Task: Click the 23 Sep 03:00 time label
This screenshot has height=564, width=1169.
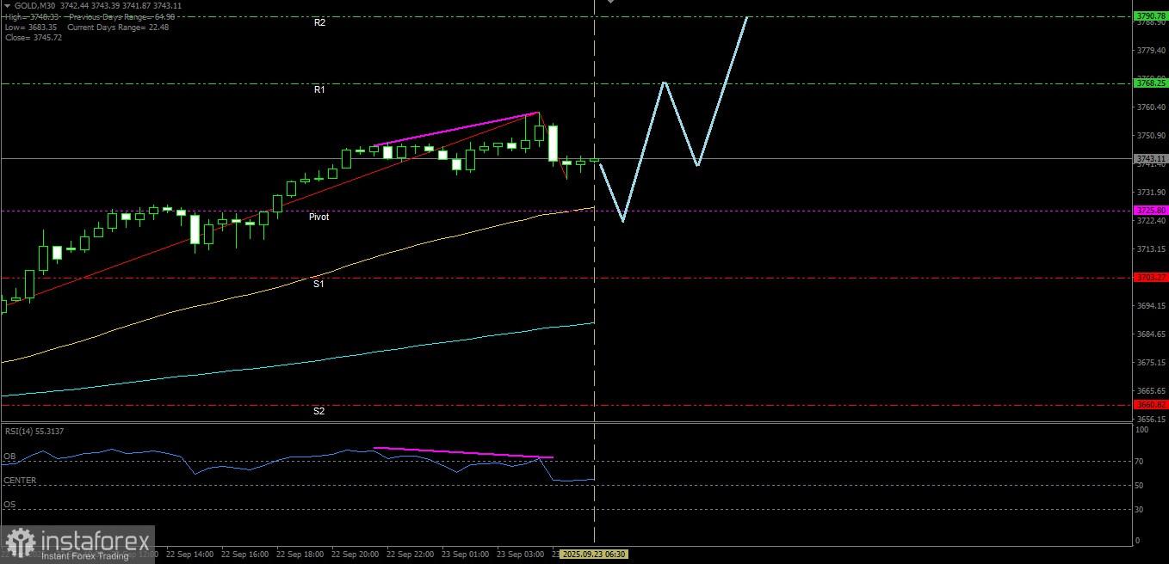Action: (520, 555)
